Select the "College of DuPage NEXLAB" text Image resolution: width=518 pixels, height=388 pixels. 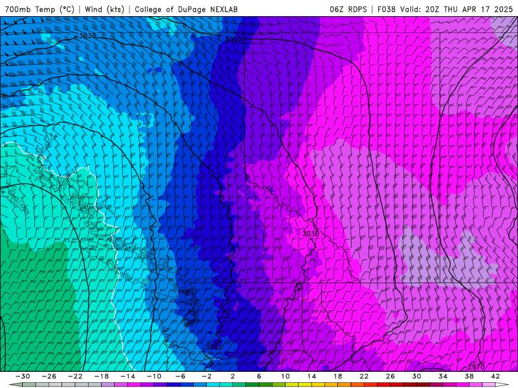(x=186, y=9)
